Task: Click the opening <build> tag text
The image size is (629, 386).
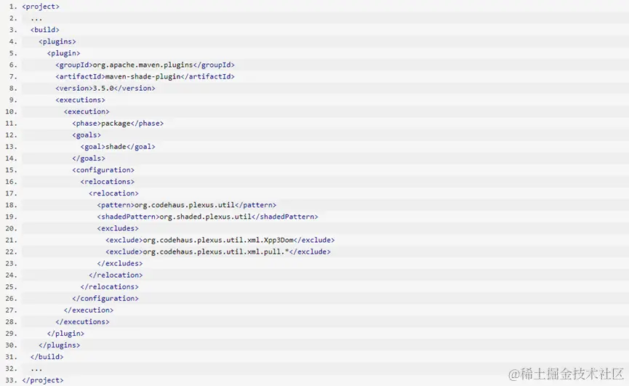Action: tap(45, 30)
